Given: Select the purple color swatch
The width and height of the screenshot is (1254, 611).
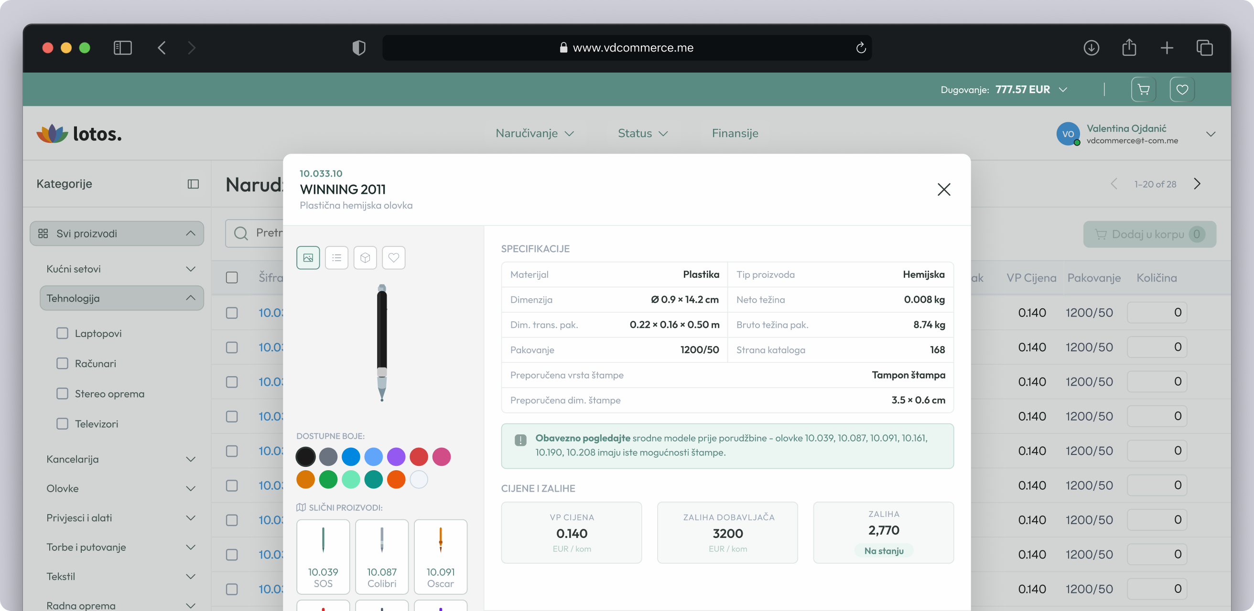Looking at the screenshot, I should (x=396, y=457).
